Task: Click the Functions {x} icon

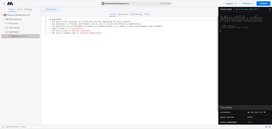Action: [x=7, y=23]
